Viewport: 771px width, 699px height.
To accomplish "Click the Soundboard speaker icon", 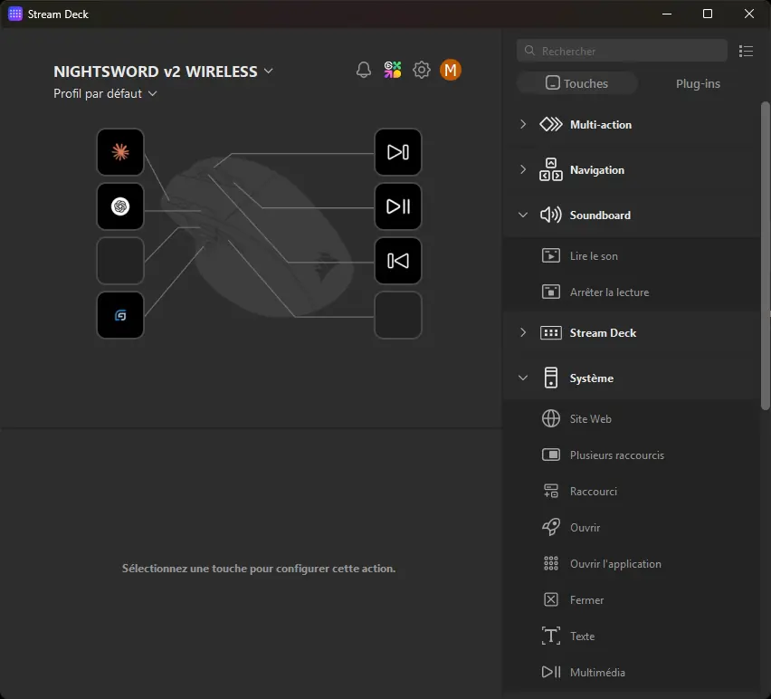I will pyautogui.click(x=551, y=215).
